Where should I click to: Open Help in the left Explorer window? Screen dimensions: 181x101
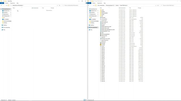click(86, 3)
